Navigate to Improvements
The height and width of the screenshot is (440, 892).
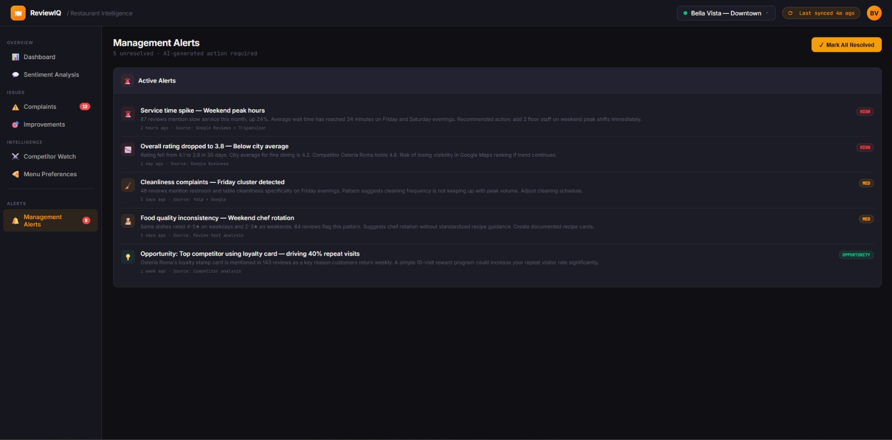point(50,124)
